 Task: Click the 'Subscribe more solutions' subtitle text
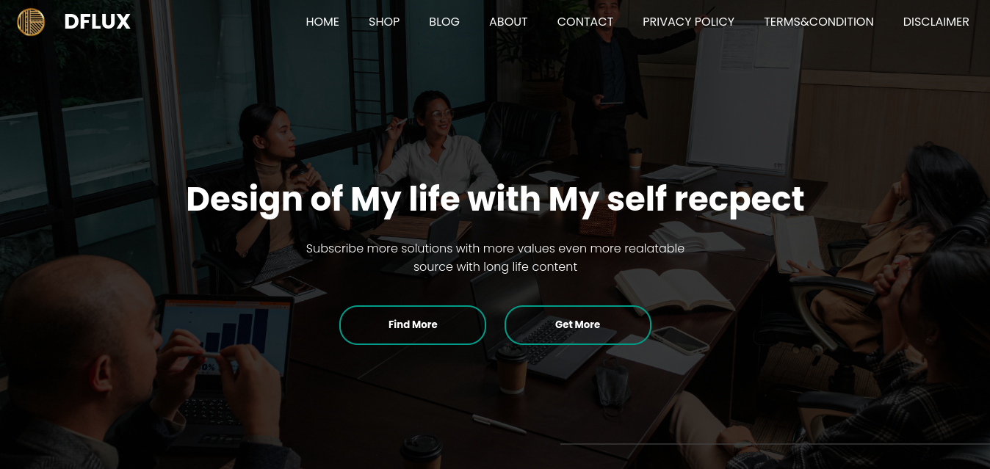(x=495, y=258)
